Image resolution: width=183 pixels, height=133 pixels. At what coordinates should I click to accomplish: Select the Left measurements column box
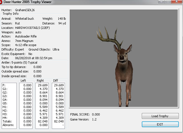[x=26, y=106]
